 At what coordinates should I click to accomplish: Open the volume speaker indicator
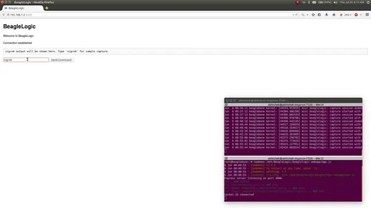335,3
